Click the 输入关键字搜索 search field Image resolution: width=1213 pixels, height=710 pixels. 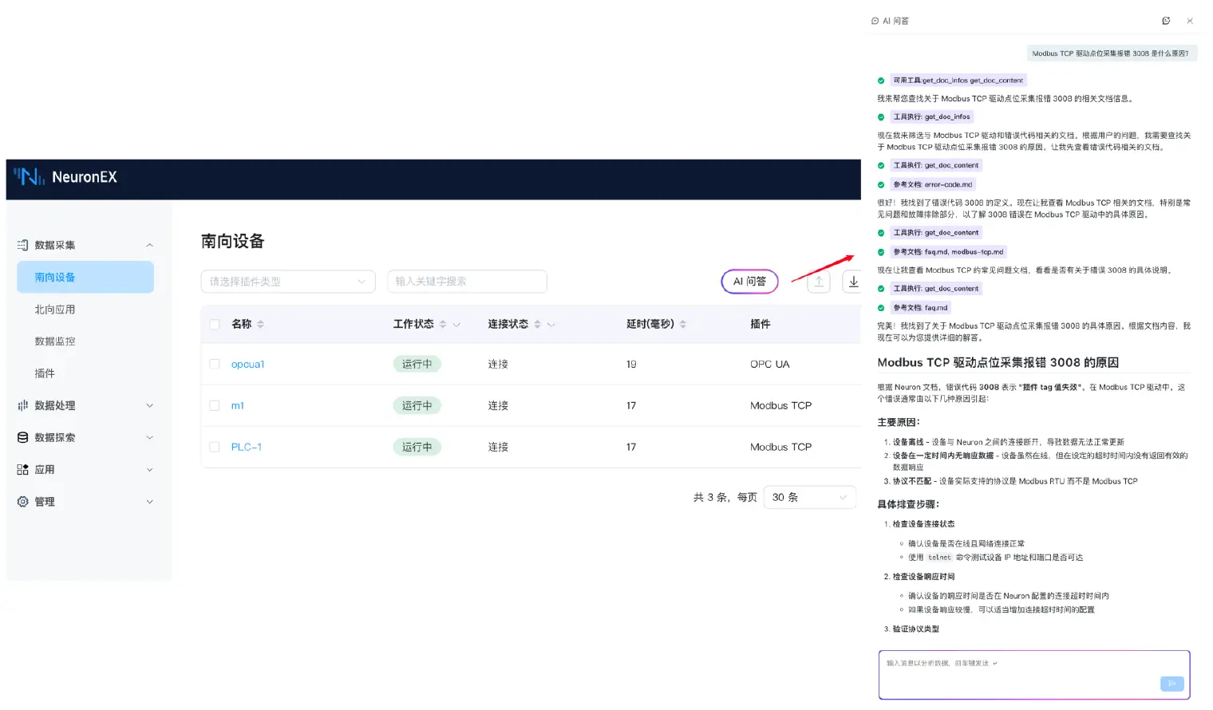(x=467, y=282)
